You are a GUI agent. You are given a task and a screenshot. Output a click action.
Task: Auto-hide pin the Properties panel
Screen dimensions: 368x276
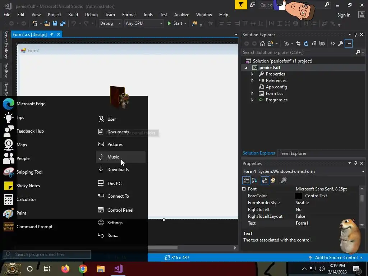355,163
